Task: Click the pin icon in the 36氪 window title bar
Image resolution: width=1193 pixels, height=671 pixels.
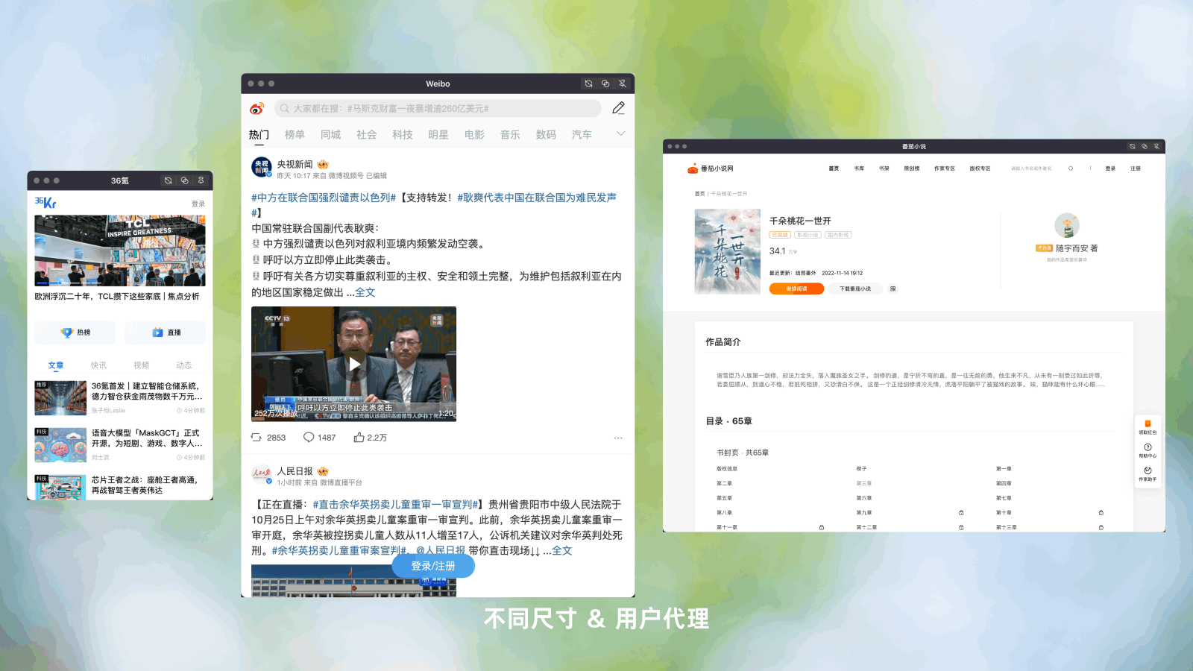Action: [201, 180]
